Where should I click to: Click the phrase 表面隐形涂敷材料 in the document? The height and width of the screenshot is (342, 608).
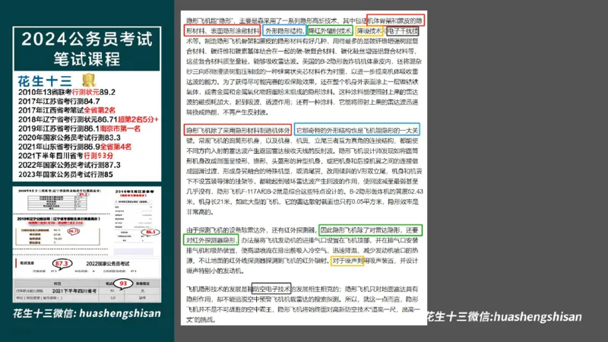[236, 30]
